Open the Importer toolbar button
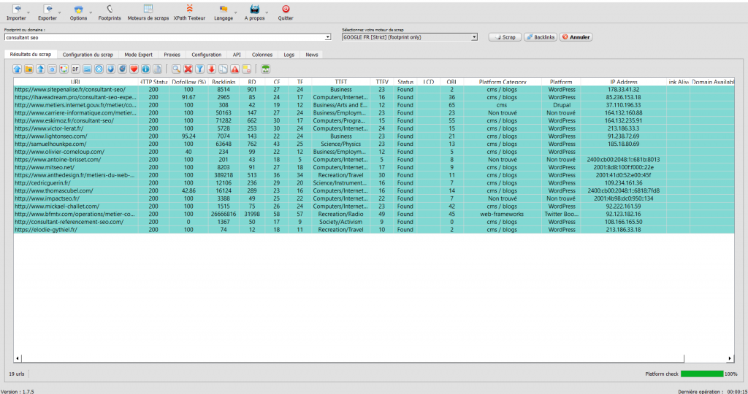This screenshot has width=748, height=394. 16,12
